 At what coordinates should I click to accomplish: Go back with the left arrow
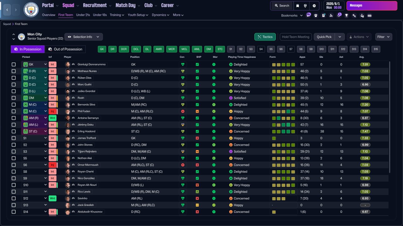(x=7, y=10)
